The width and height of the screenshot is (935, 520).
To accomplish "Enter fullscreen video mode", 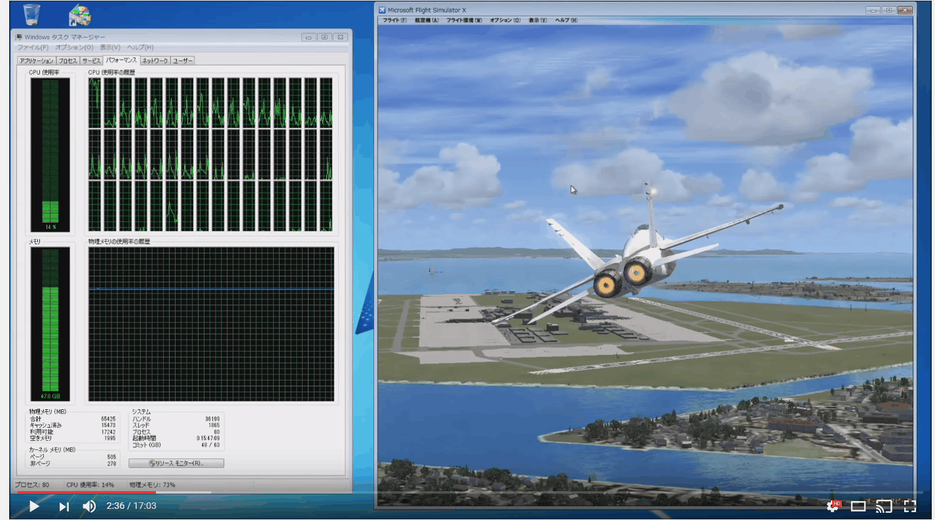I will coord(909,506).
